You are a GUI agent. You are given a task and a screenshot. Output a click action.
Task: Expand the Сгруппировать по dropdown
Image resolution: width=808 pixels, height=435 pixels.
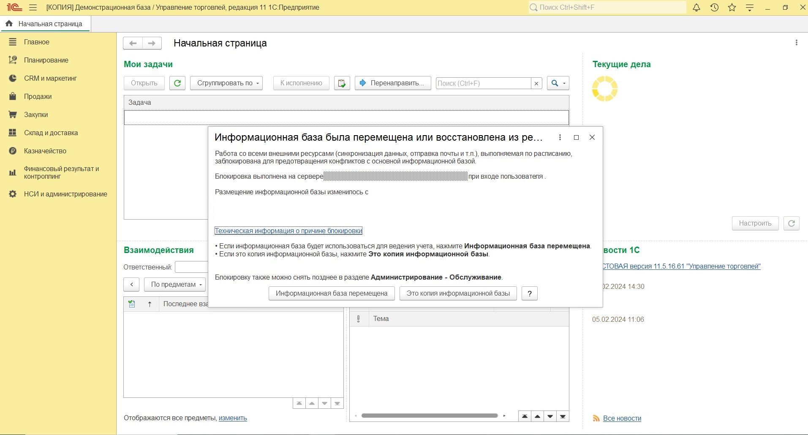pyautogui.click(x=226, y=83)
